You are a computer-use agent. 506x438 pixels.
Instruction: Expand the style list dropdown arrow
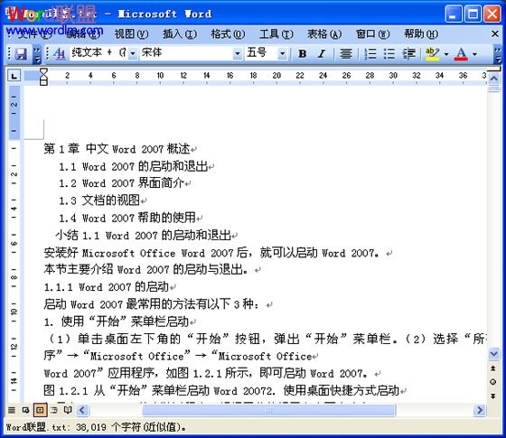[133, 53]
